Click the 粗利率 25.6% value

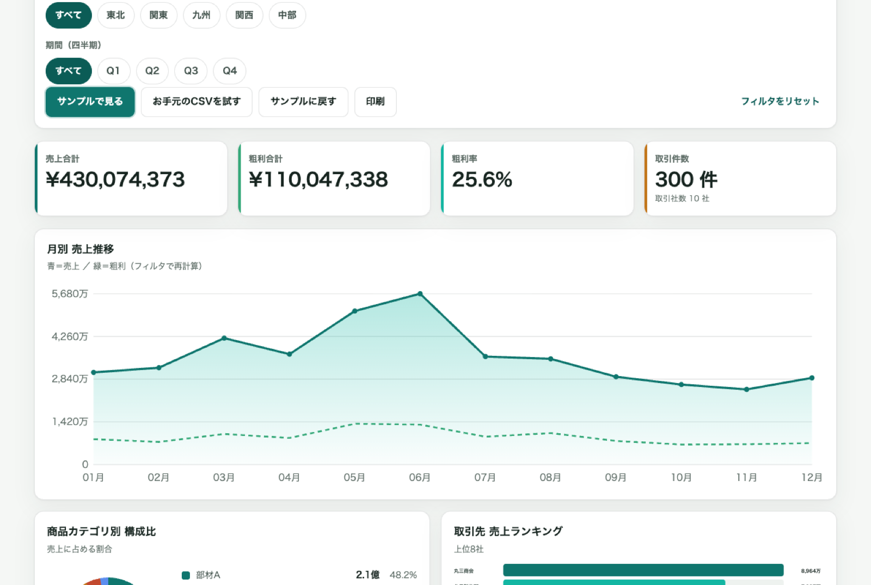coord(482,180)
